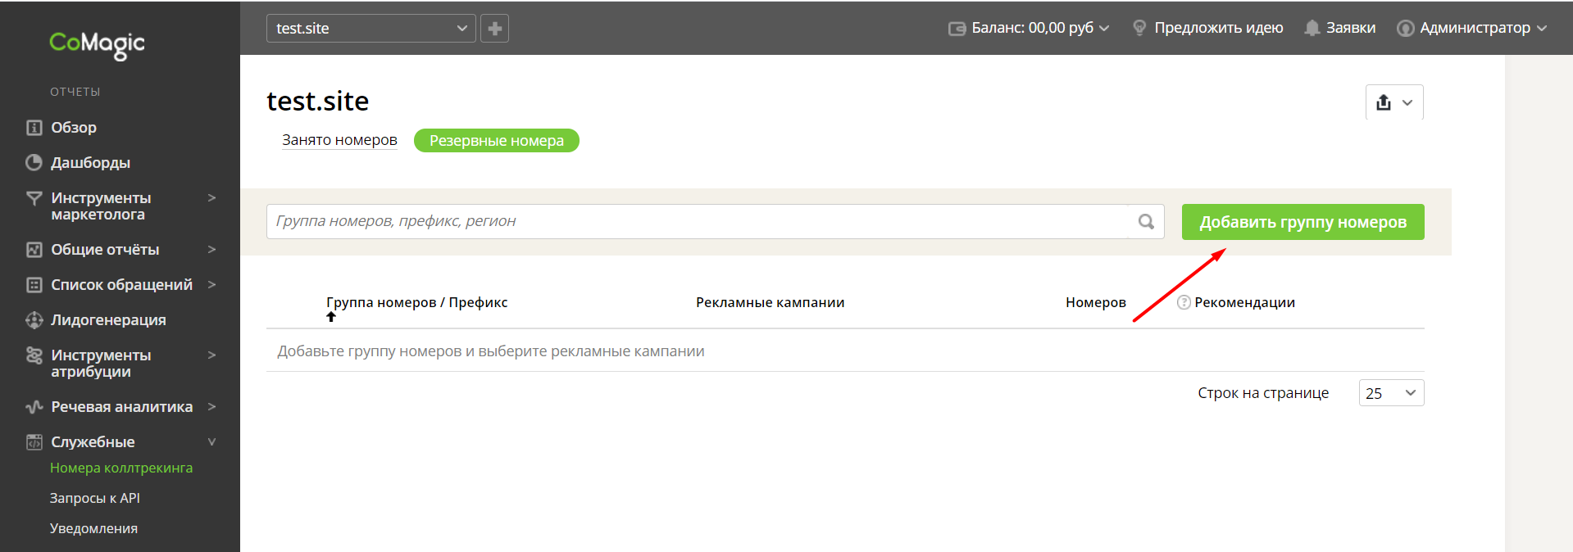The width and height of the screenshot is (1573, 552).
Task: Expand Общие отчёты sidebar section
Action: pyautogui.click(x=120, y=249)
